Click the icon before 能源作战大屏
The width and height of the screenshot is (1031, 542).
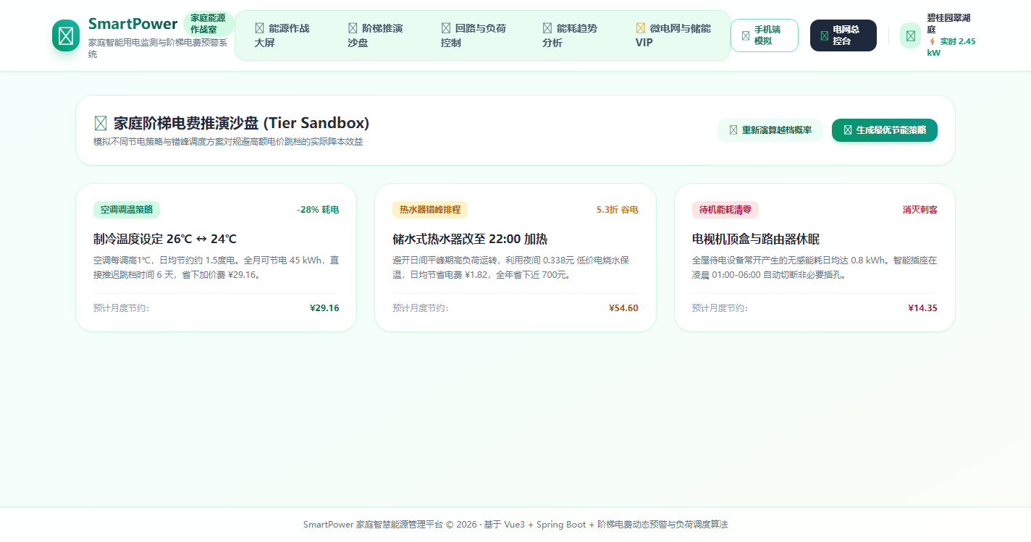coord(259,28)
